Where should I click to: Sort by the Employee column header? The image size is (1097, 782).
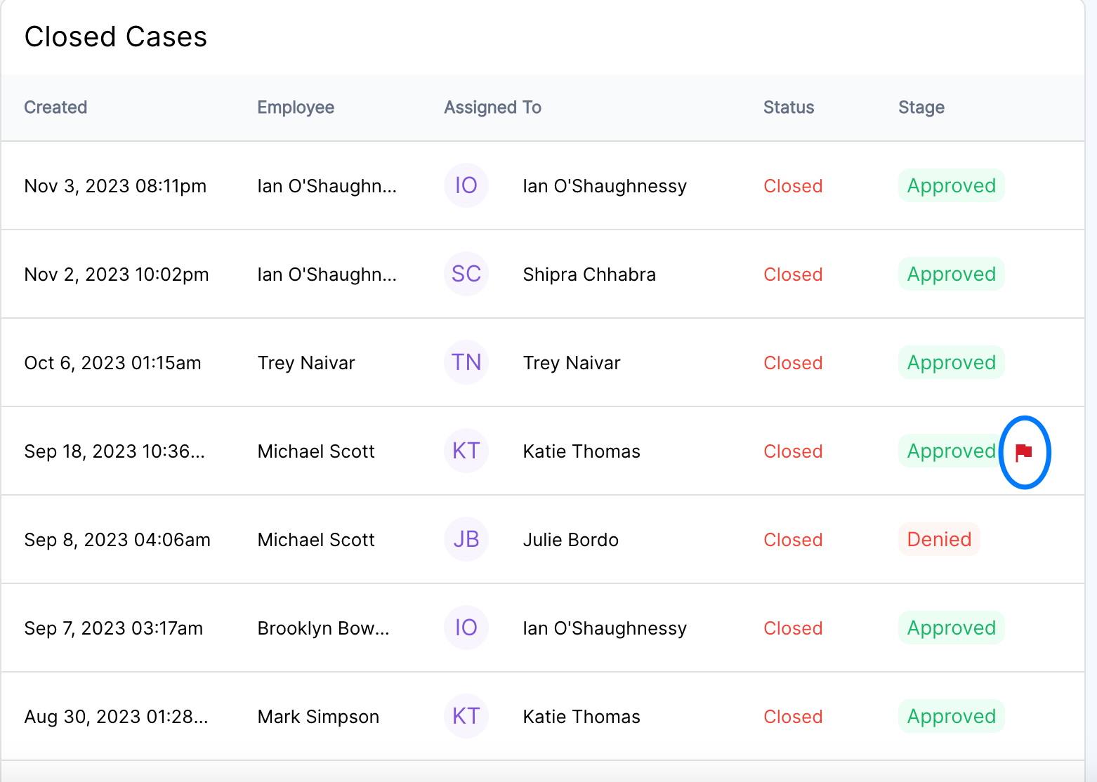coord(296,107)
